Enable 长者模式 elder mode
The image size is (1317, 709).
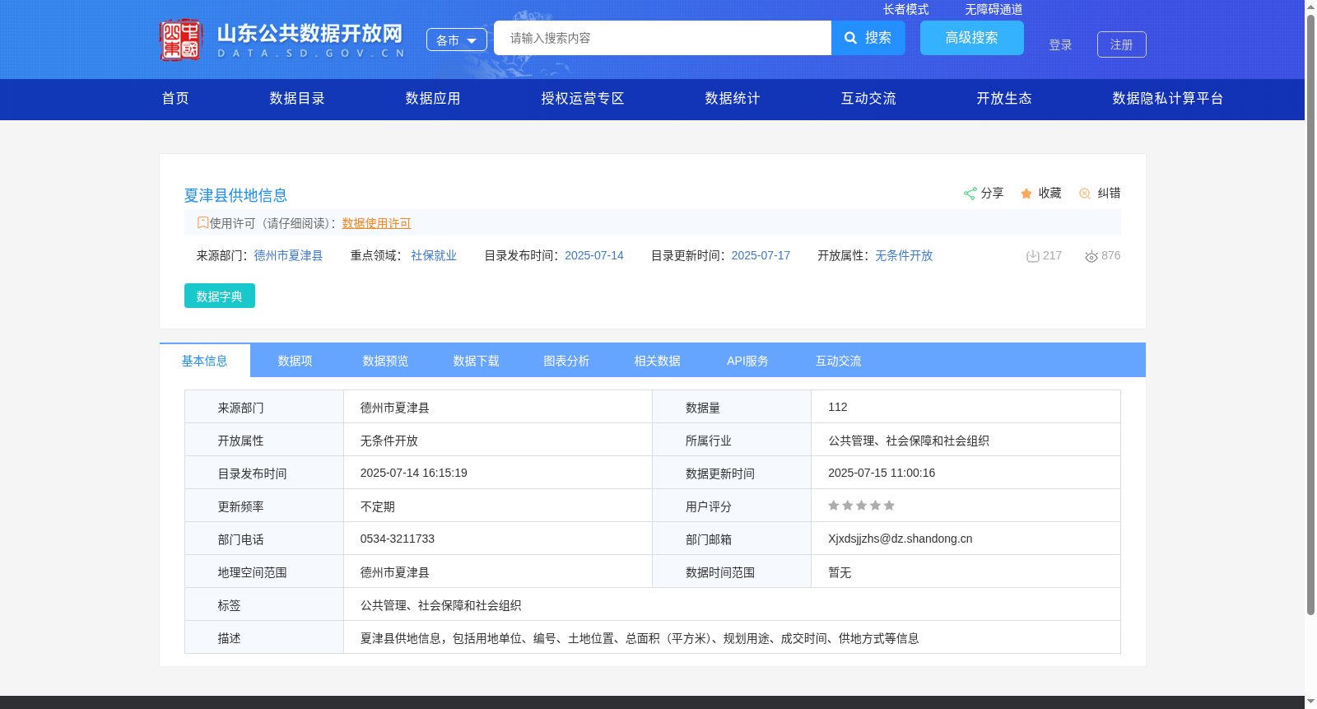pyautogui.click(x=905, y=9)
